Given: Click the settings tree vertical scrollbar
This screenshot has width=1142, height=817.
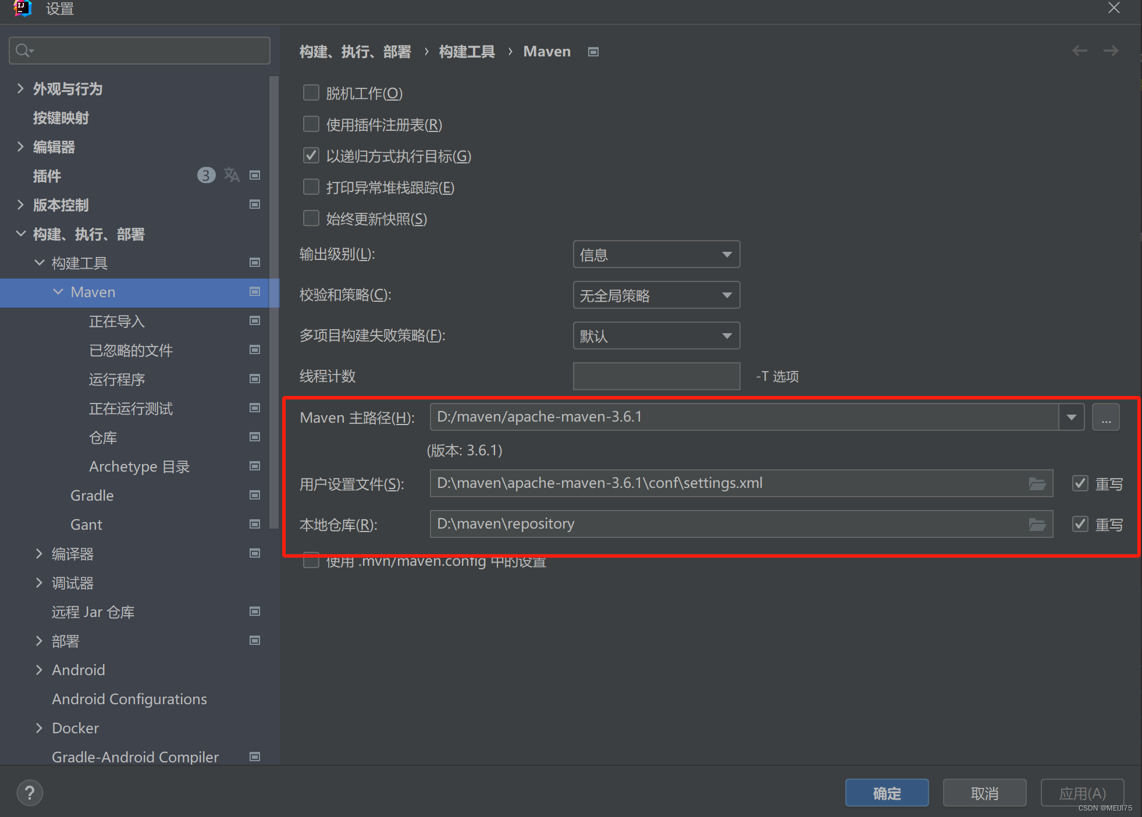Looking at the screenshot, I should [x=274, y=302].
